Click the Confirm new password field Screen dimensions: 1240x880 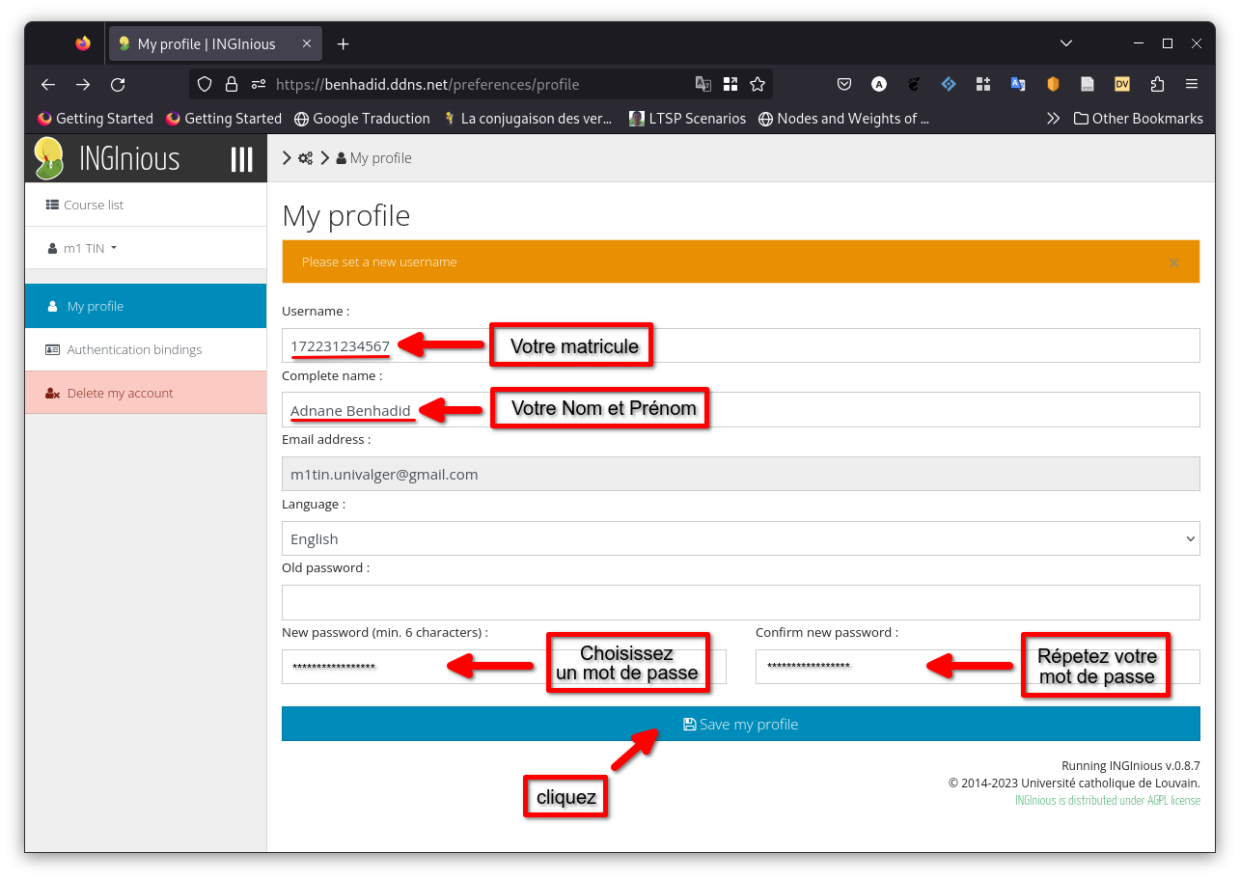click(x=978, y=667)
